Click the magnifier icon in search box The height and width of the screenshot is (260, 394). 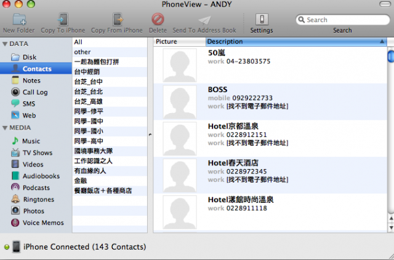pyautogui.click(x=301, y=20)
